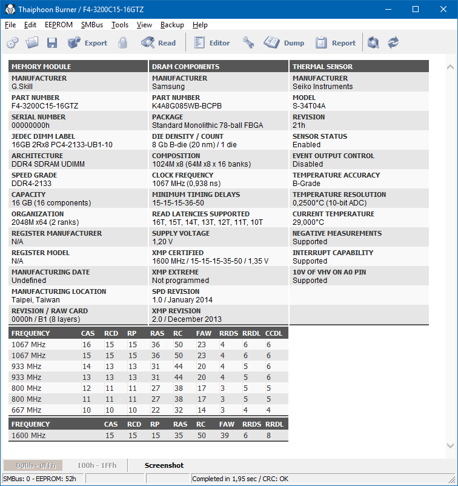Viewport: 458px width, 486px height.
Task: Switch to the 100h - 1FFh tab
Action: 97,465
